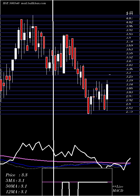Select the "Price : 3.3" readout

(17, 175)
